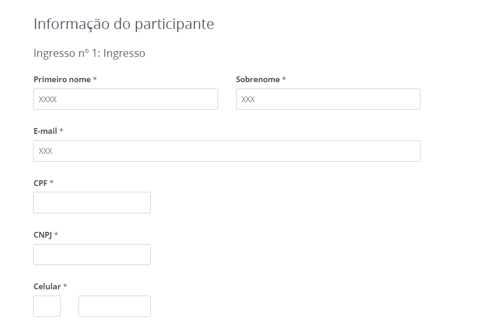Click the 'E-mail' label text
490x323 pixels.
[x=45, y=131]
